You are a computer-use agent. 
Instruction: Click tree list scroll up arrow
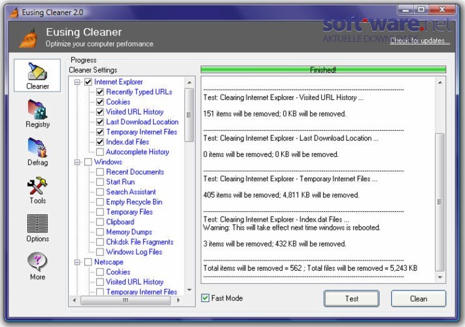point(189,82)
